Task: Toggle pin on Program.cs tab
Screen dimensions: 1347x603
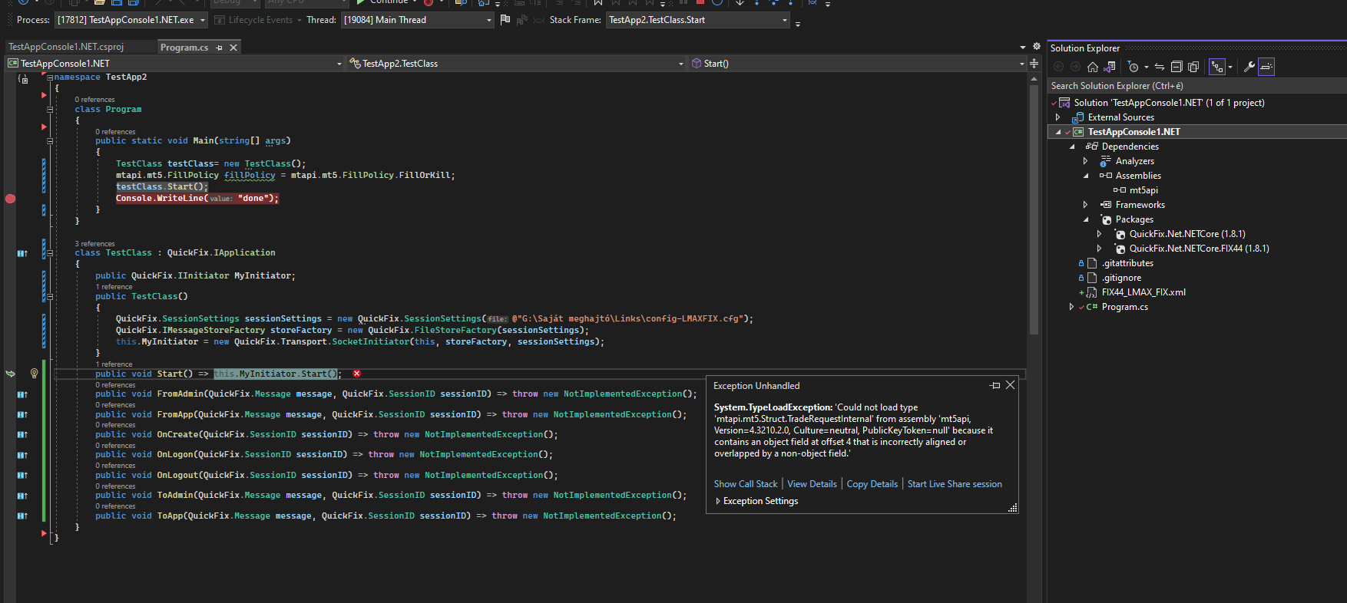Action: (220, 48)
